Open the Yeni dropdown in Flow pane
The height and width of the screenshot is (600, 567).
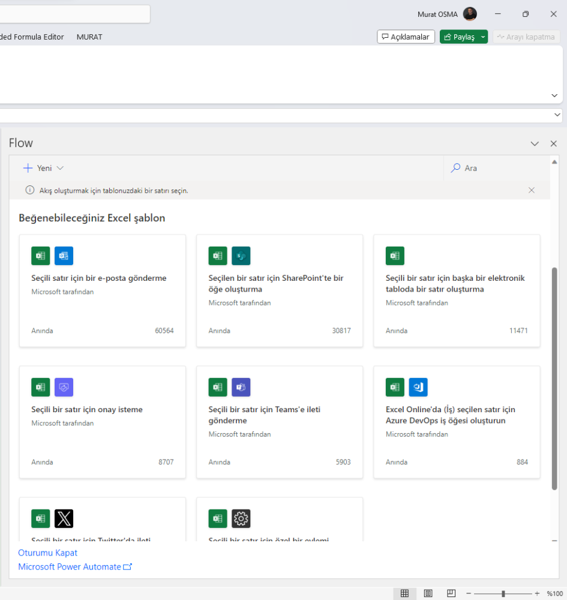point(43,168)
